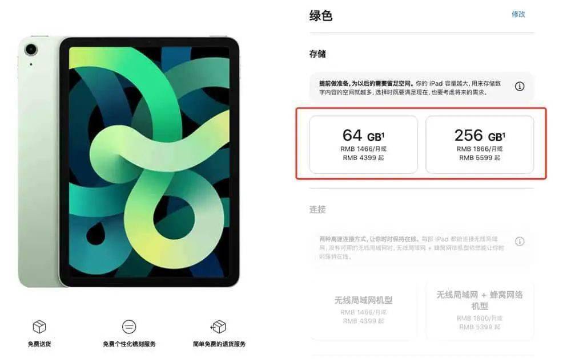Screen dimensions: 571x359
Task: Click the free engraving service icon
Action: (129, 327)
